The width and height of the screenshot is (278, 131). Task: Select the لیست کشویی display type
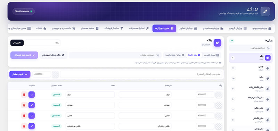[212, 55]
